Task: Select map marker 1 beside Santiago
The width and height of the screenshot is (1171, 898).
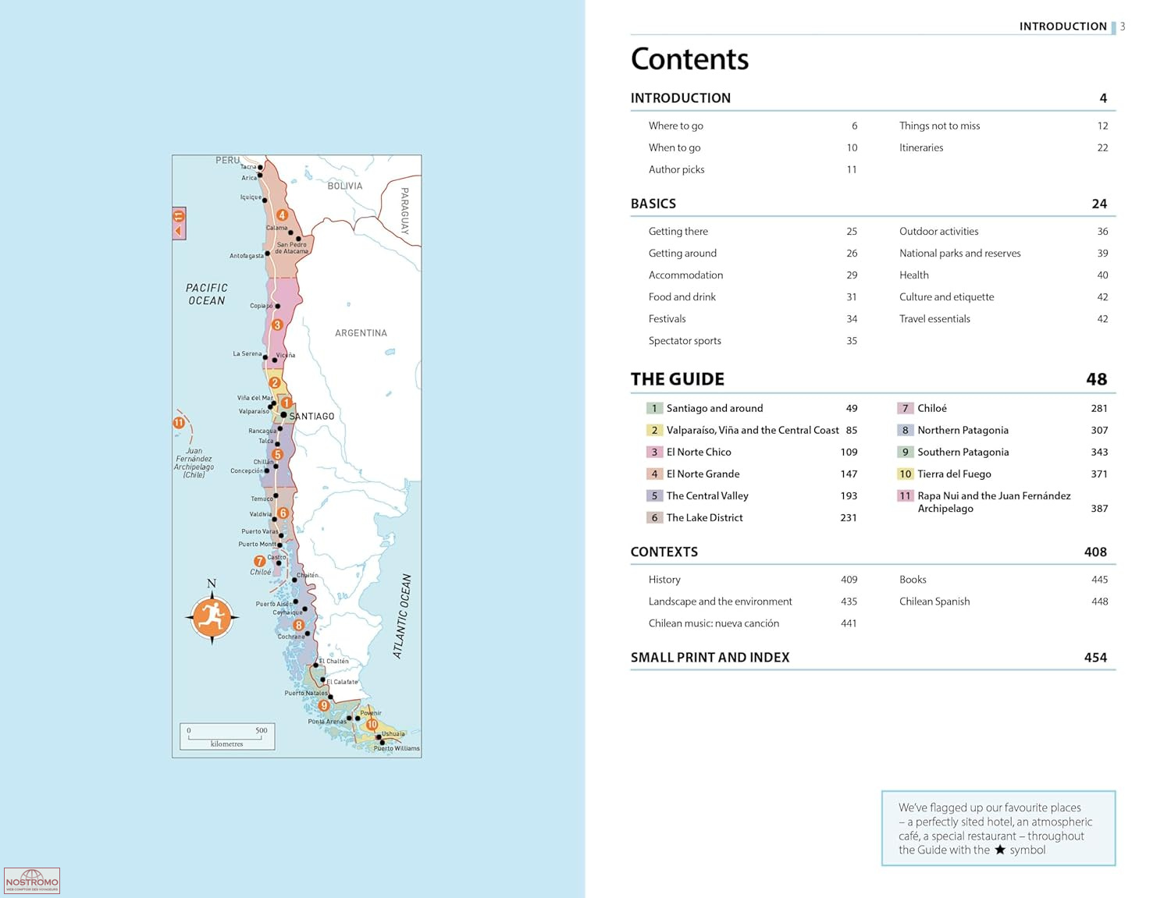Action: click(287, 403)
